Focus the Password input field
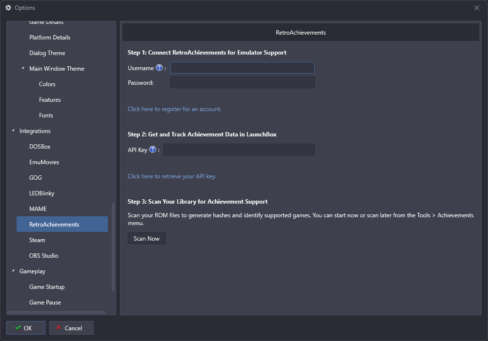 [243, 82]
